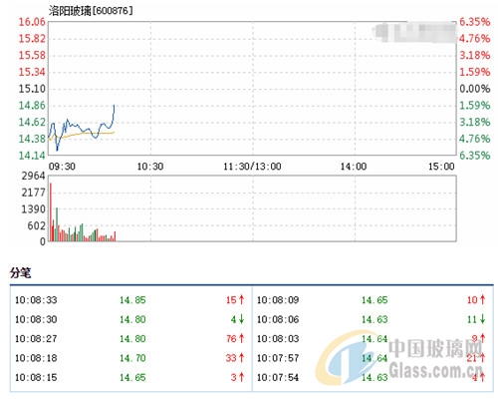Screen dimensions: 498x401
Task: Select the 15.82 price axis label
Action: pyautogui.click(x=32, y=39)
